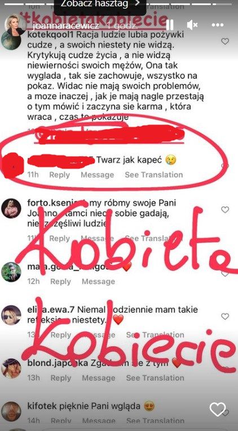Like kotekqool1's comment with the heart
This screenshot has width=238, height=431.
pyautogui.click(x=225, y=41)
